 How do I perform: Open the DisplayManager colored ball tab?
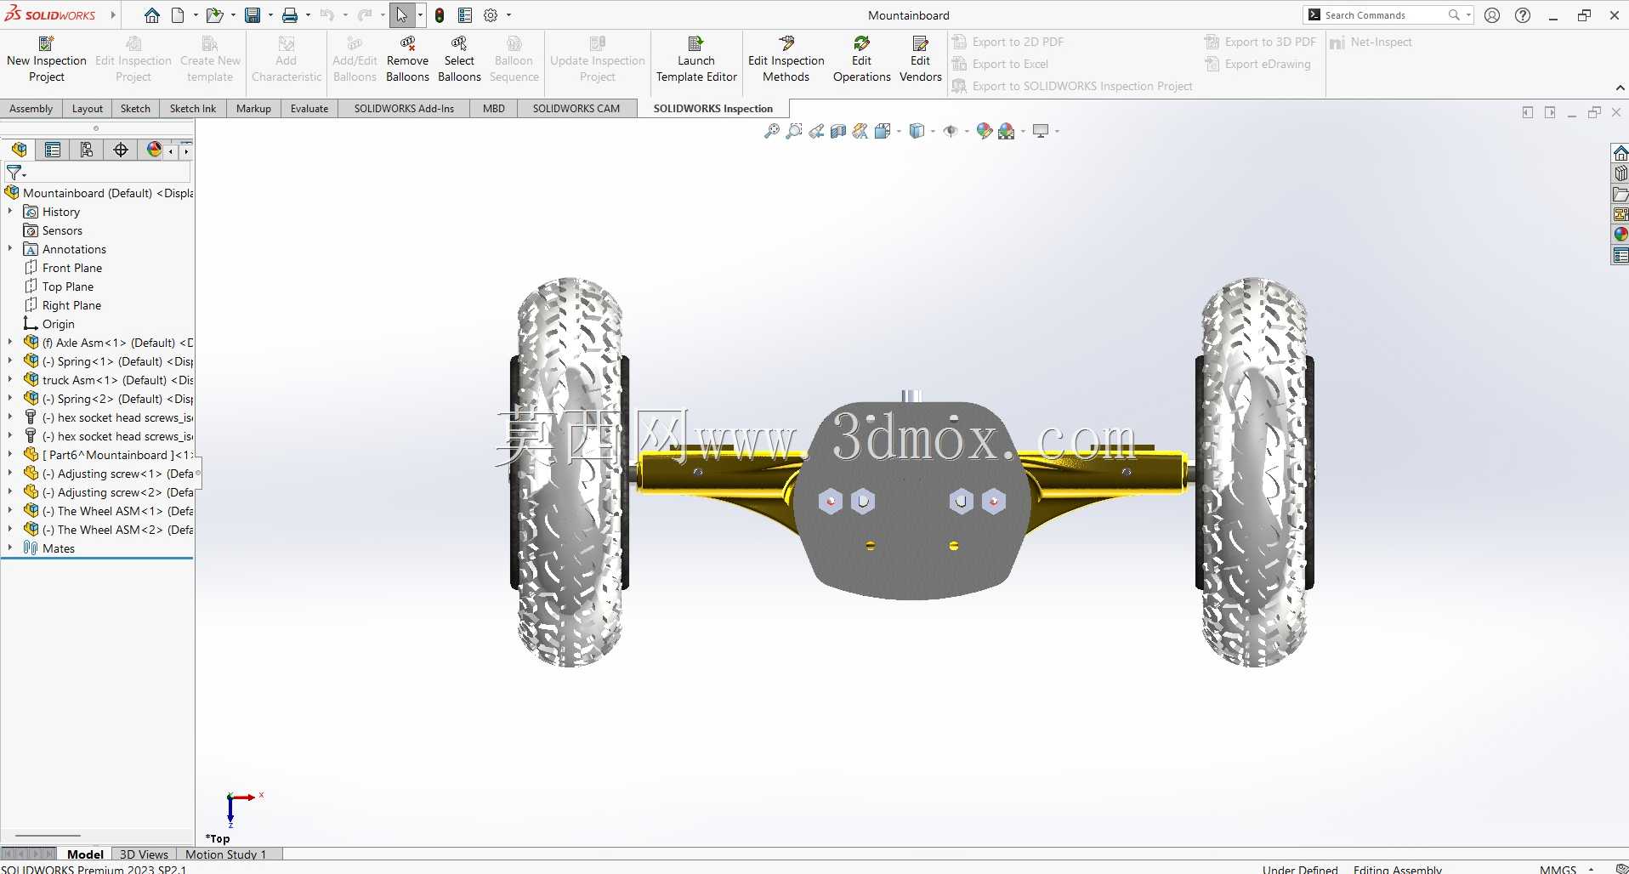click(154, 150)
